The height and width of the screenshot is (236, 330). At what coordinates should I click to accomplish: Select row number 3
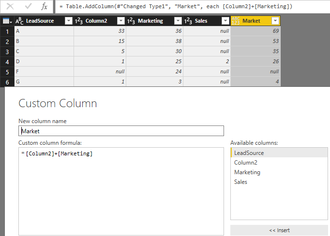(x=7, y=52)
